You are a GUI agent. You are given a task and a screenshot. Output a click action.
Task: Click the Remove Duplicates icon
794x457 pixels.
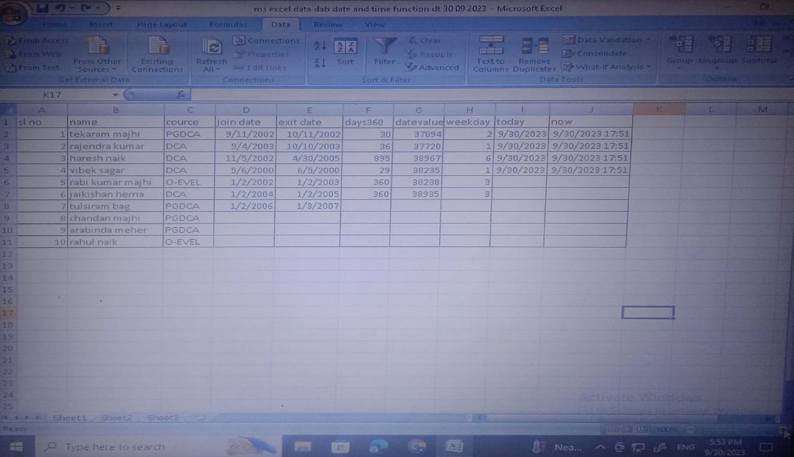click(534, 47)
